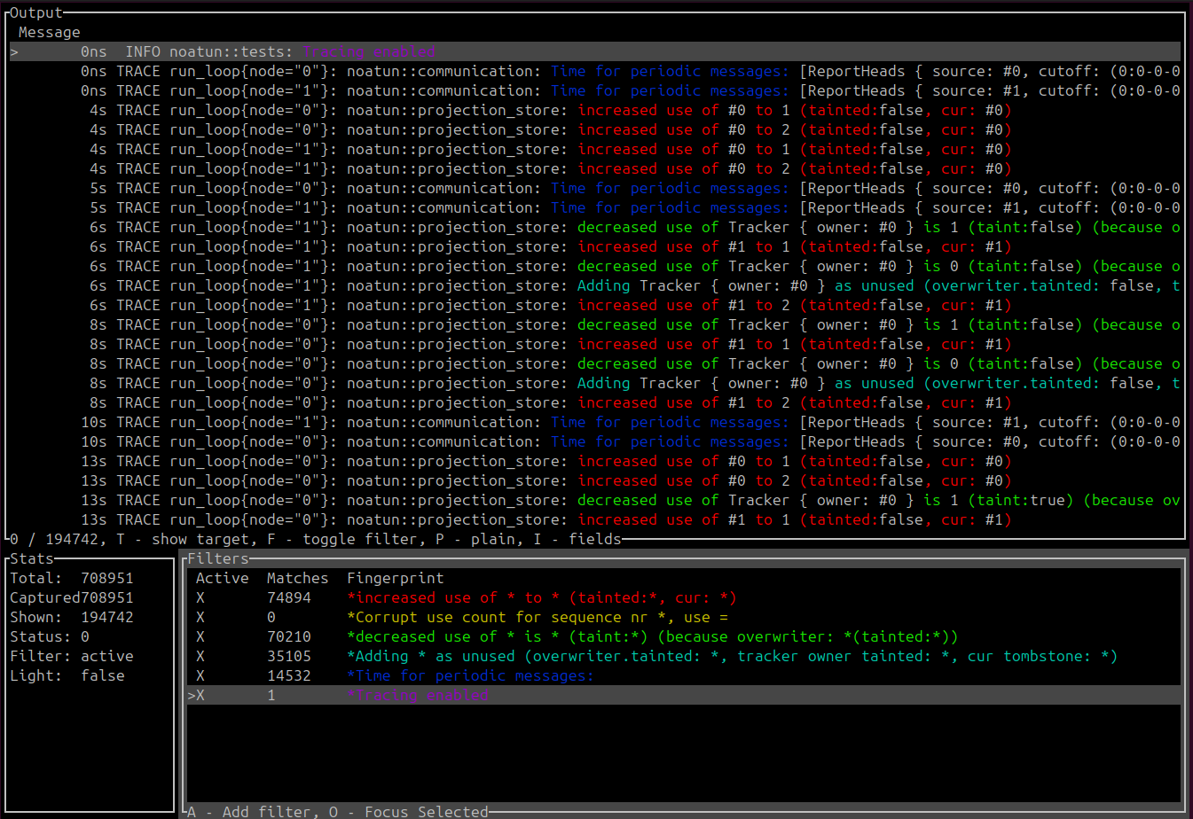This screenshot has height=819, width=1193.
Task: Select the 'Tracing enabled' filter fingerprint row
Action: click(x=417, y=696)
